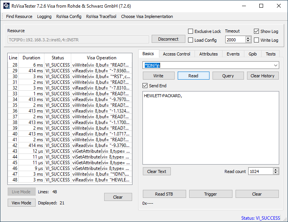Toggle the Send End checkbox
The height and width of the screenshot is (222, 288).
coord(145,86)
